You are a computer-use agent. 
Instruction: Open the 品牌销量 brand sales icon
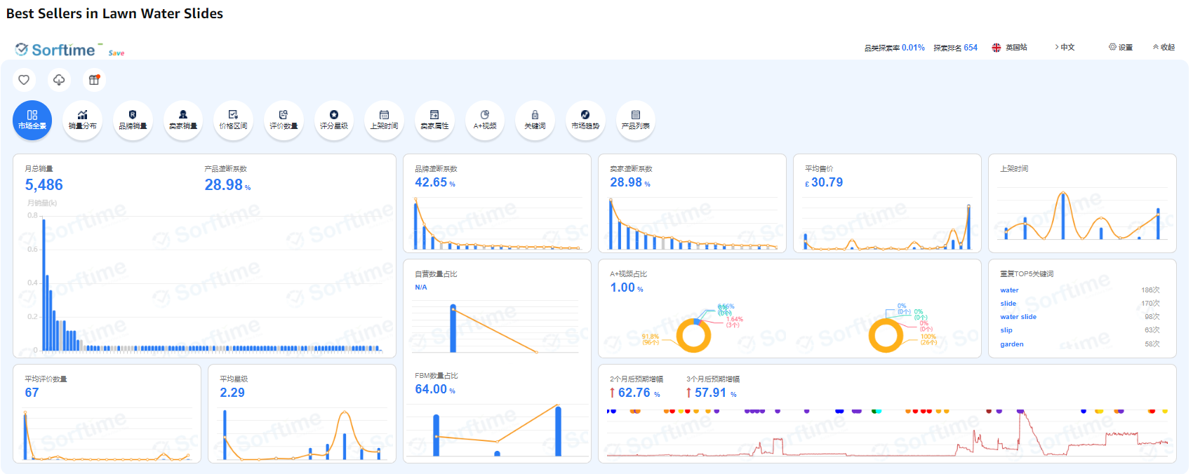[133, 120]
